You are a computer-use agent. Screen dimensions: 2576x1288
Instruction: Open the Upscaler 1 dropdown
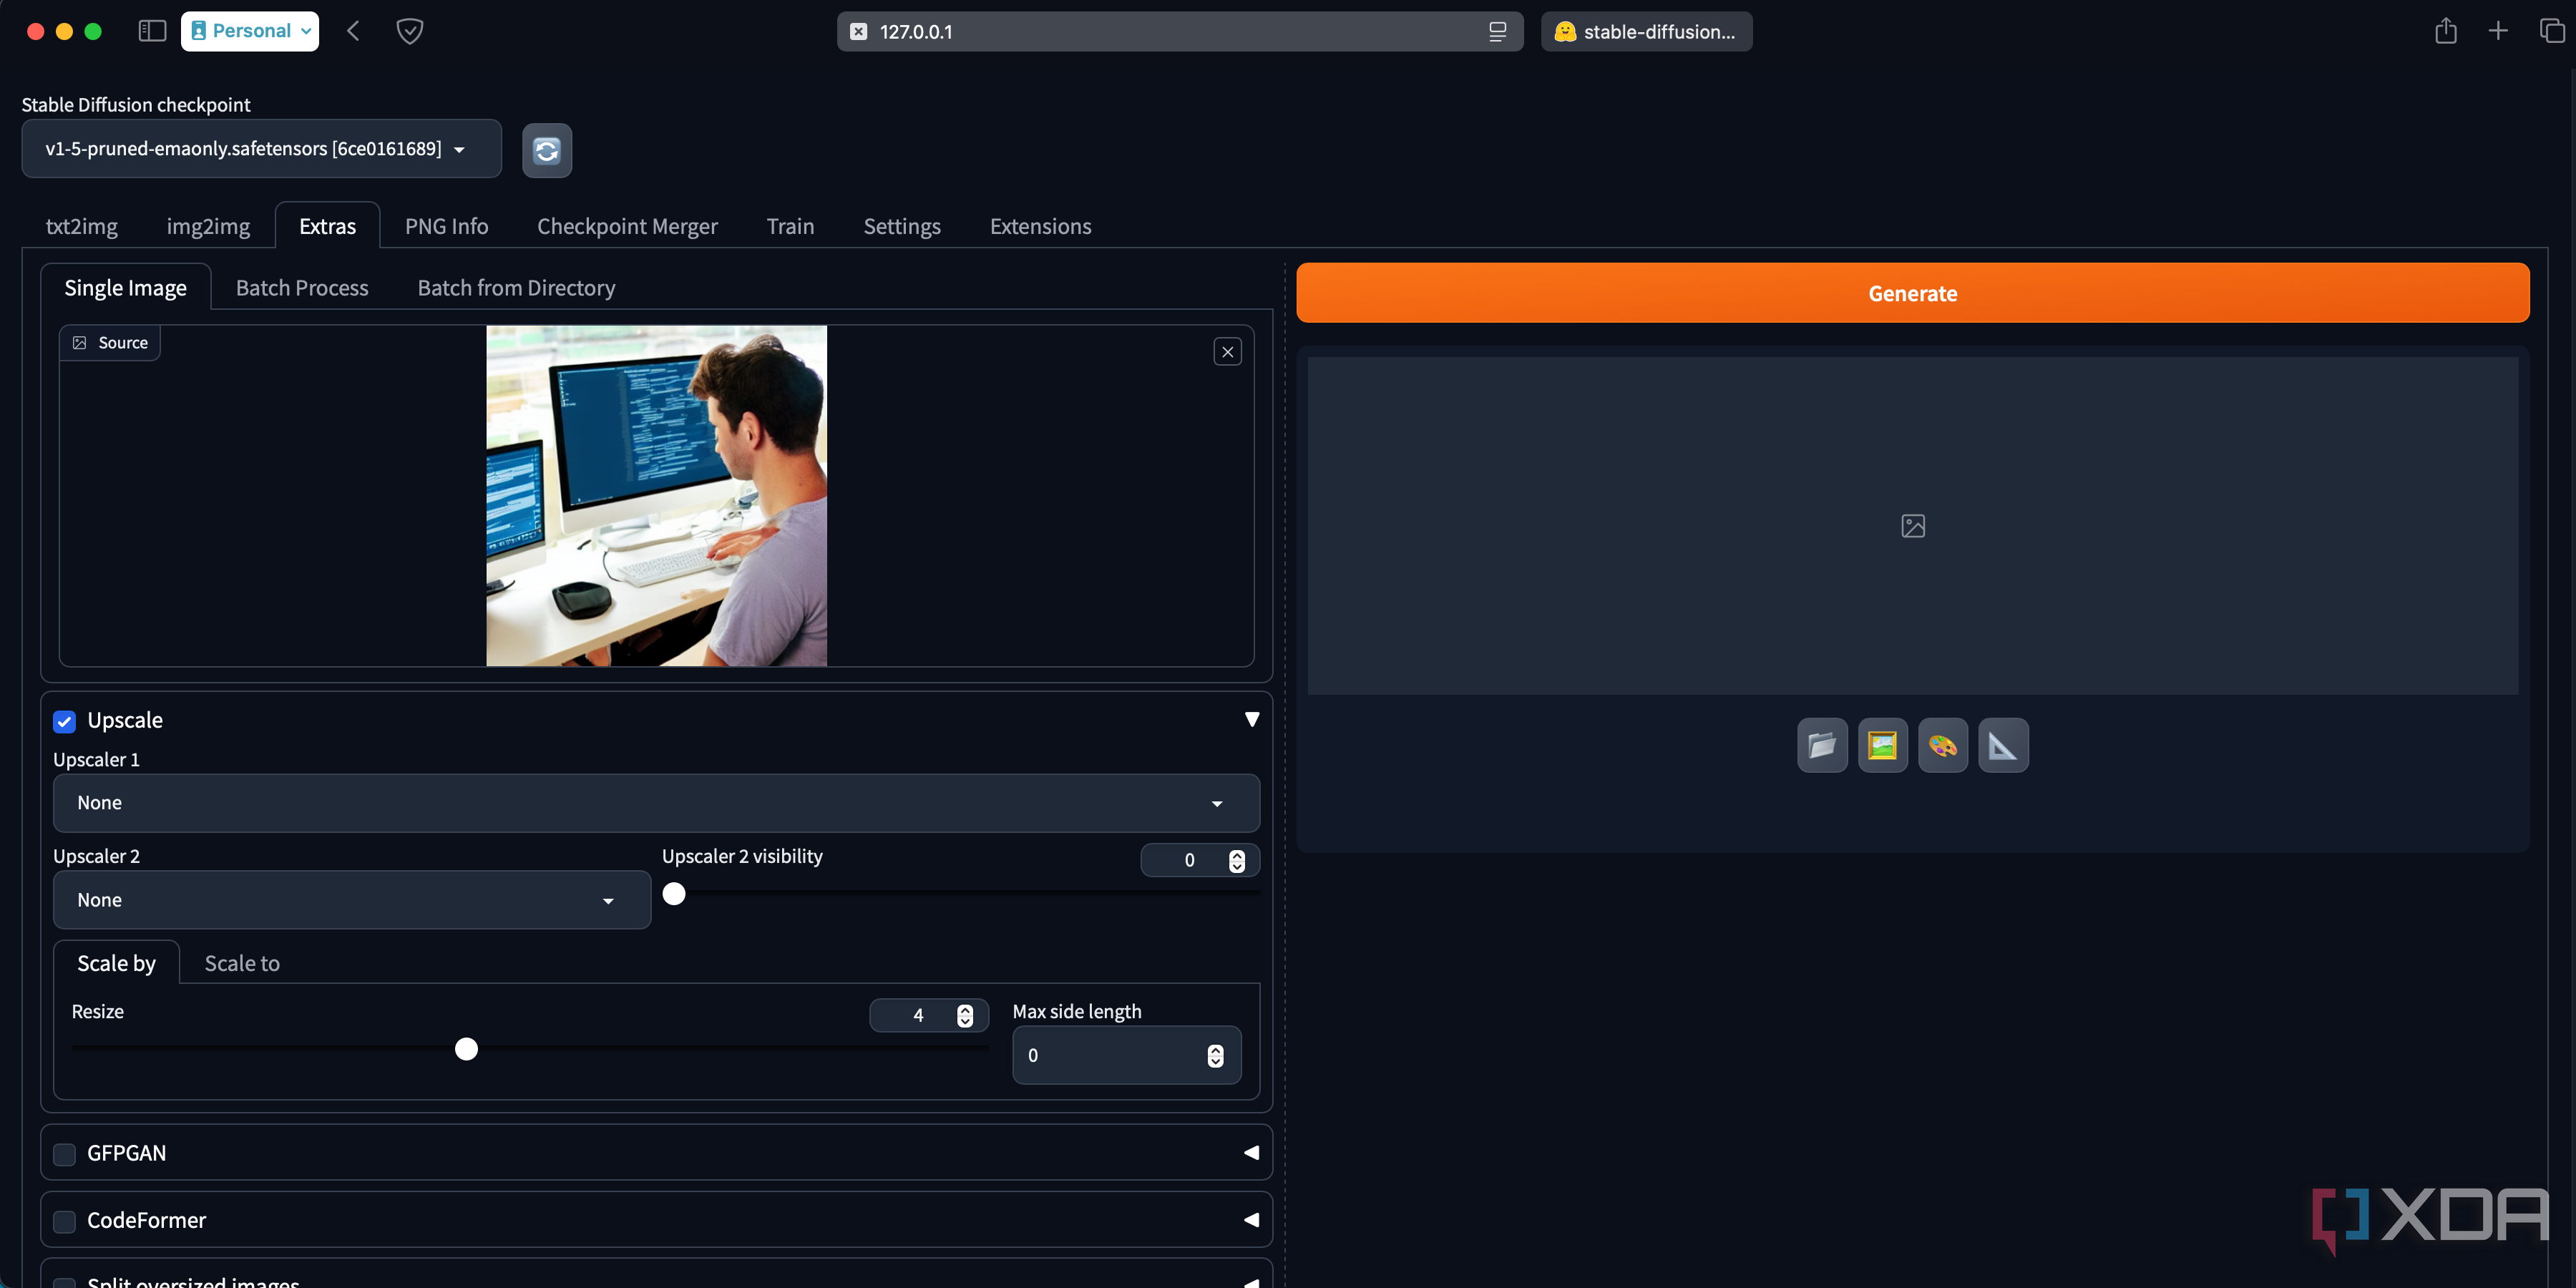coord(656,803)
